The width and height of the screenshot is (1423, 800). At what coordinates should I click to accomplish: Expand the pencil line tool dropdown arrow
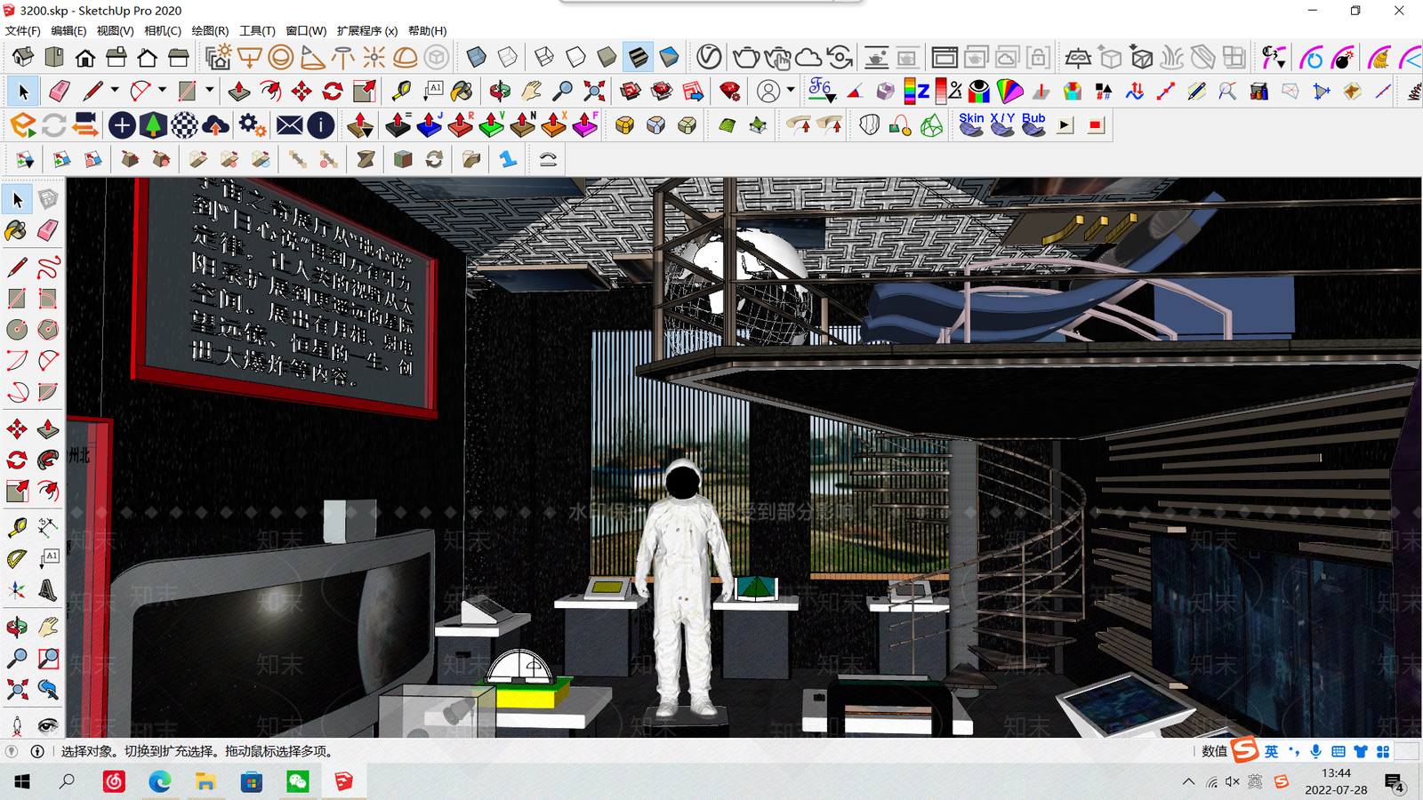click(115, 90)
